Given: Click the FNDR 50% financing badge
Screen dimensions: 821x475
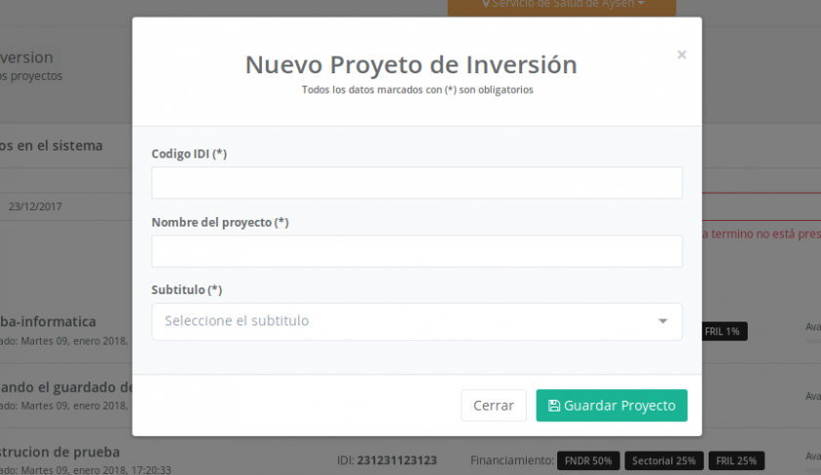Looking at the screenshot, I should point(588,461).
